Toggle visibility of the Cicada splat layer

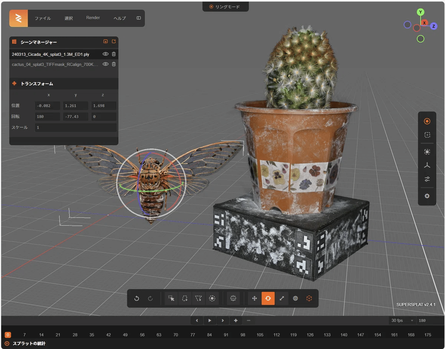coord(105,54)
